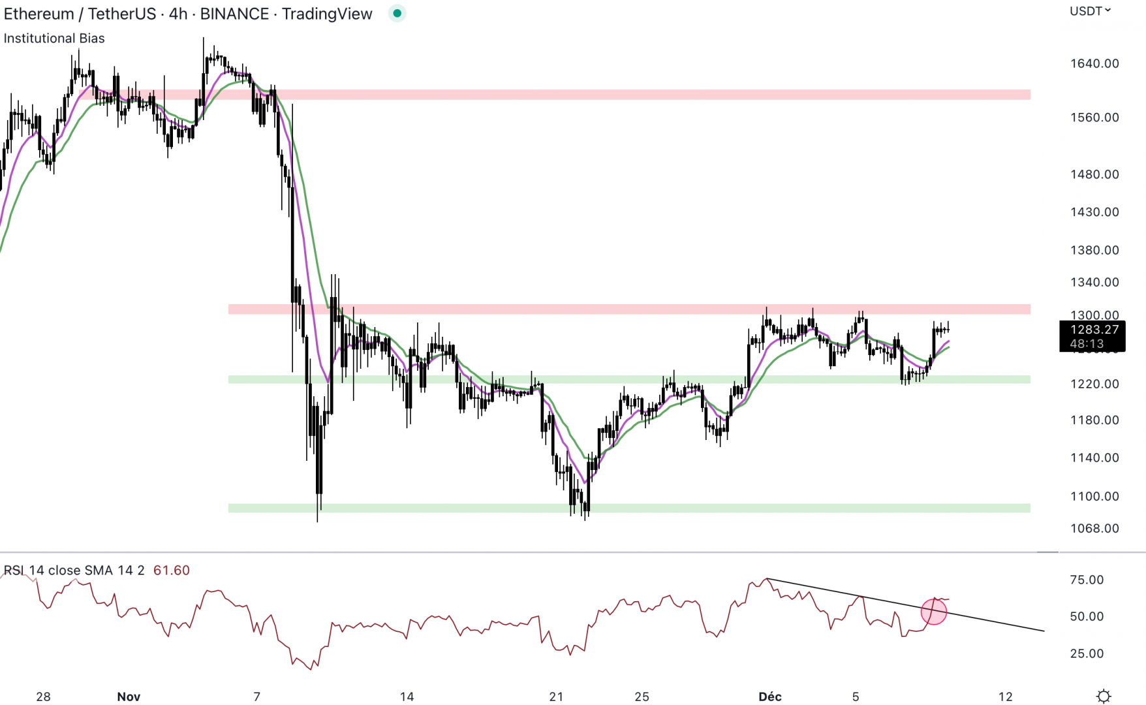Open the USDT currency dropdown
Viewport: 1146px width, 705px height.
pos(1090,10)
